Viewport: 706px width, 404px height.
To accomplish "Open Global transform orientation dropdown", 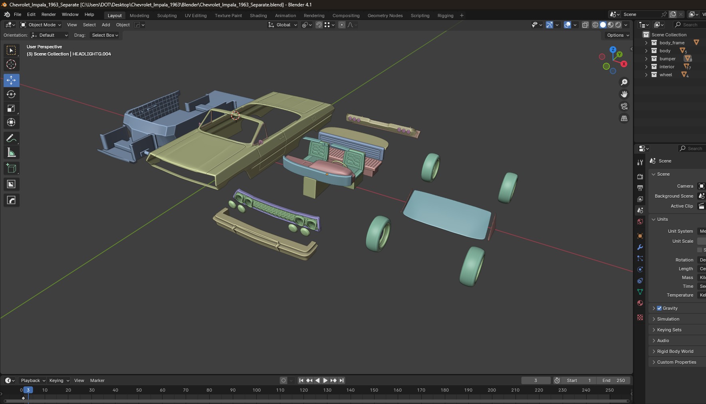I will pyautogui.click(x=283, y=25).
